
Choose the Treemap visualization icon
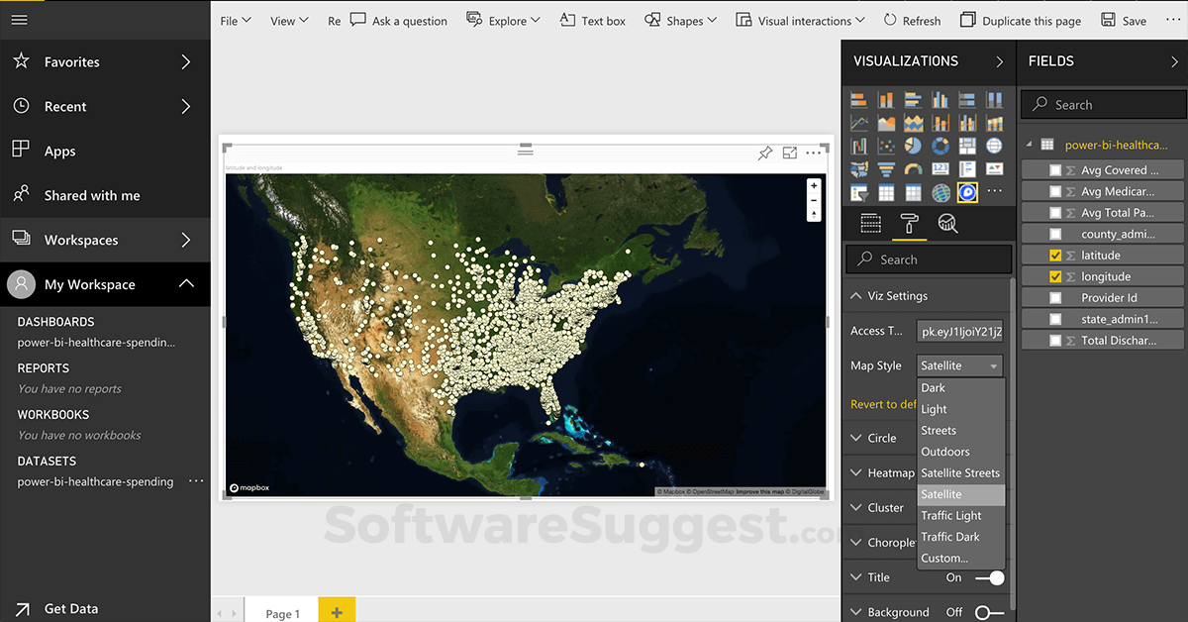pyautogui.click(x=967, y=147)
